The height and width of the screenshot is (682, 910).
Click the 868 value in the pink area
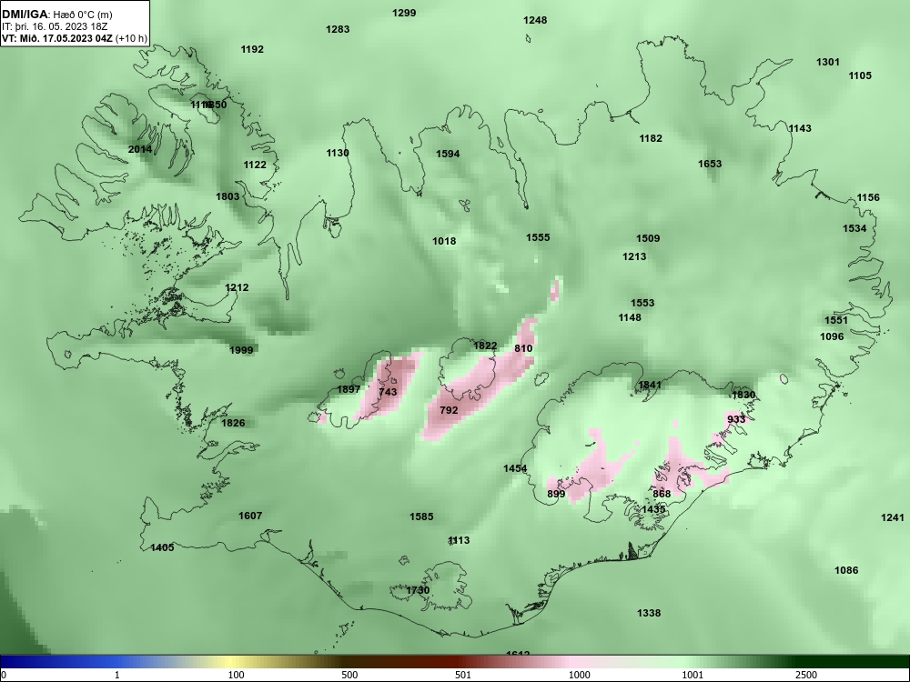[662, 494]
